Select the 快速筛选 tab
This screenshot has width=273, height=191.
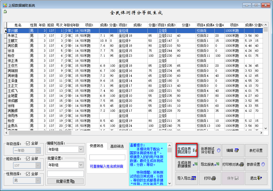click(97, 146)
